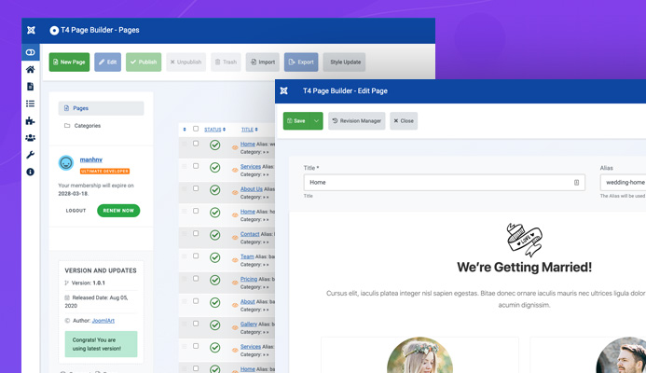Preview the Contact page via eye icon
The height and width of the screenshot is (373, 646).
tap(235, 238)
